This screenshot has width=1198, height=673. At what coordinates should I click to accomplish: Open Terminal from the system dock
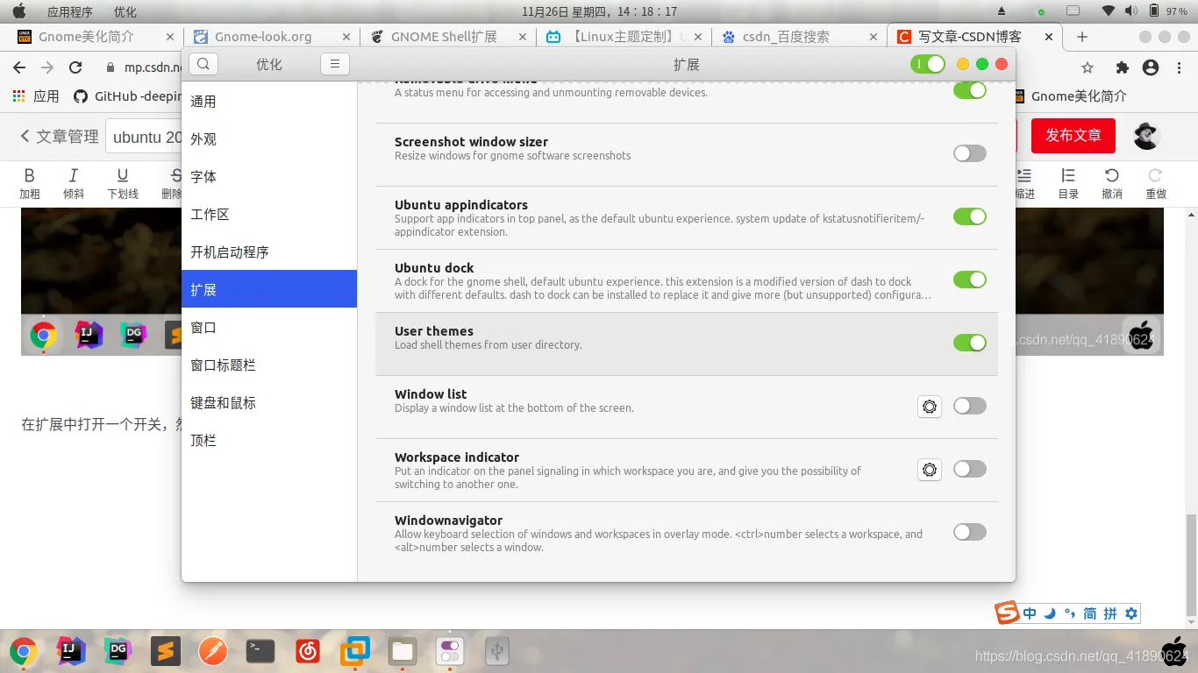click(260, 650)
